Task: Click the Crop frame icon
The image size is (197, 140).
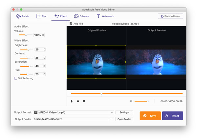Action: (38, 16)
